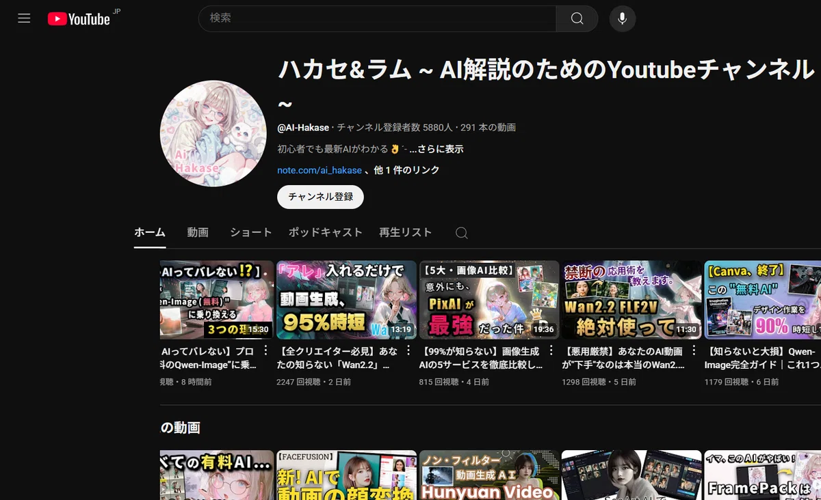Viewport: 821px width, 500px height.
Task: Click the @AI-Hakase handle text
Action: (303, 128)
